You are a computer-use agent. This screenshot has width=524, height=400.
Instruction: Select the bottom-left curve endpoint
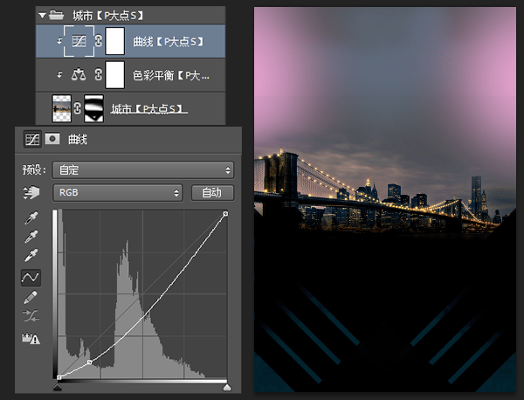tap(59, 377)
